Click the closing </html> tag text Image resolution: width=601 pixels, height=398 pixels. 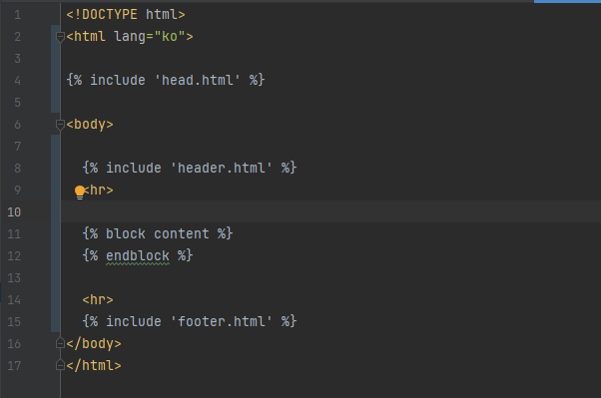click(x=94, y=365)
